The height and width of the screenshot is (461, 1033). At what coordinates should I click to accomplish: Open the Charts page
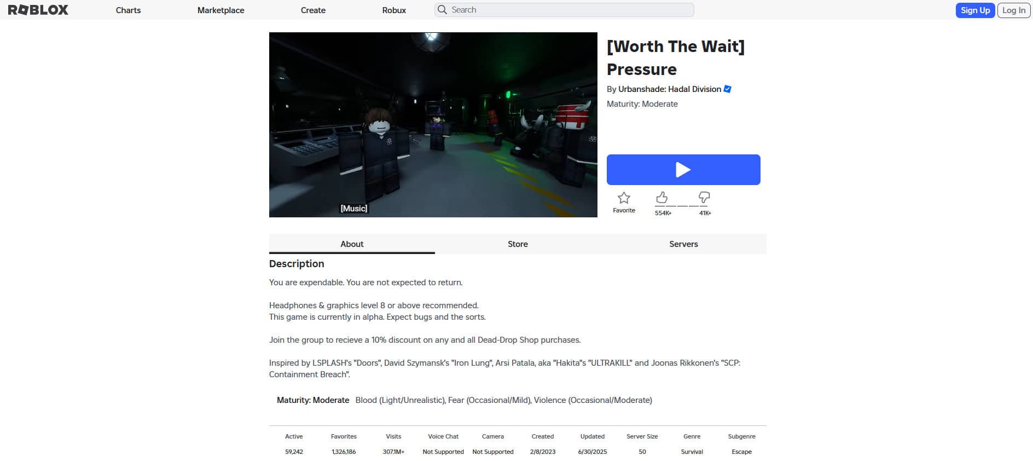click(128, 10)
